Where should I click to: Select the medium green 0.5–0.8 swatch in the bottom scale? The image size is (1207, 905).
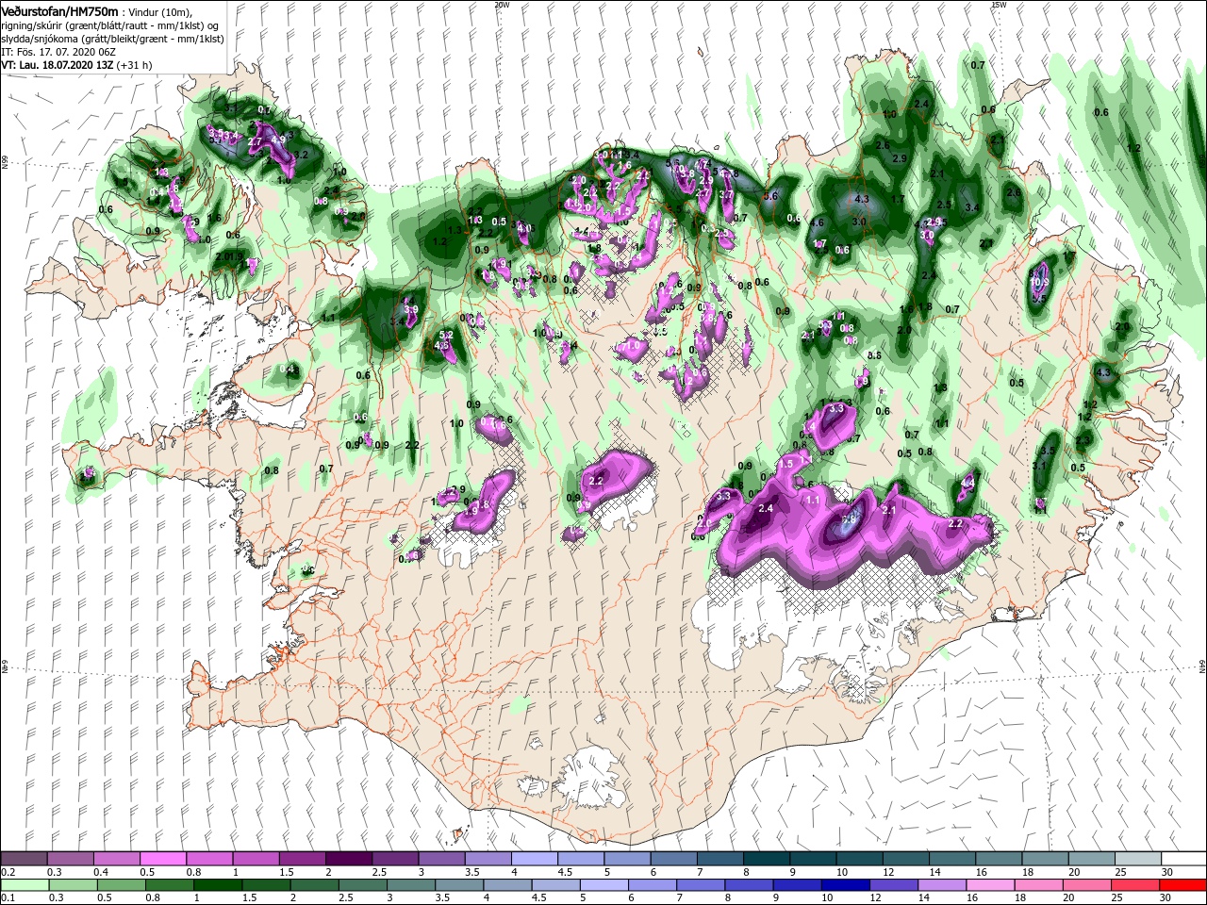[x=120, y=885]
